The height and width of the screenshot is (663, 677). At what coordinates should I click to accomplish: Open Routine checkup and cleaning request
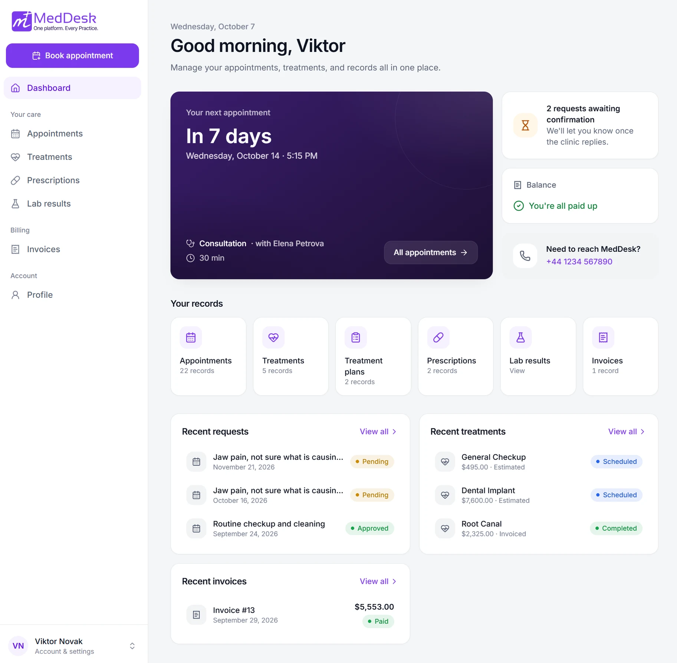[290, 529]
